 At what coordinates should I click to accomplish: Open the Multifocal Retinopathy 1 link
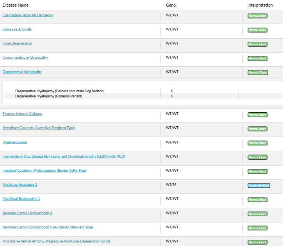click(x=21, y=199)
